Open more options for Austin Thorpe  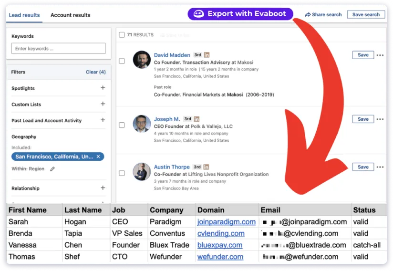[x=380, y=167]
